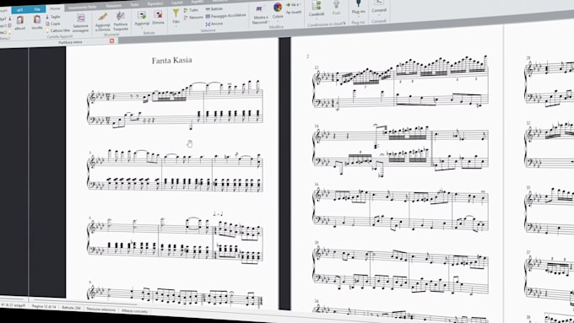Open the Comandi icon
The width and height of the screenshot is (574, 323).
click(x=379, y=3)
